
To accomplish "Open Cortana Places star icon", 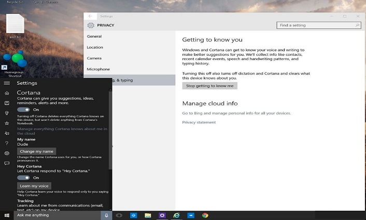I will (x=7, y=123).
